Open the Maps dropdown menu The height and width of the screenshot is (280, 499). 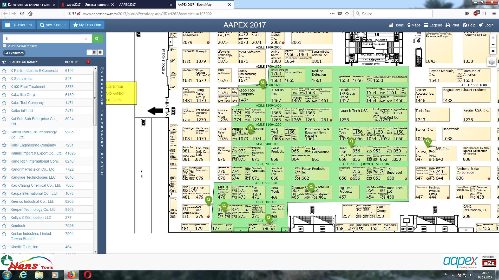click(x=414, y=25)
